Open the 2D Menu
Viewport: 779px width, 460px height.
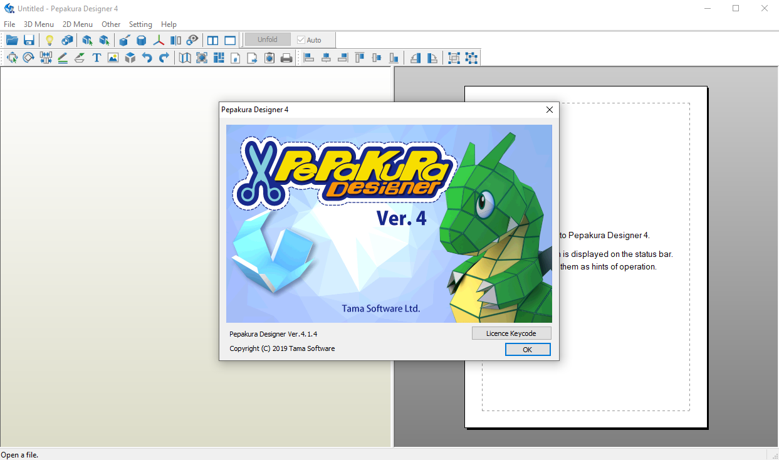point(78,24)
